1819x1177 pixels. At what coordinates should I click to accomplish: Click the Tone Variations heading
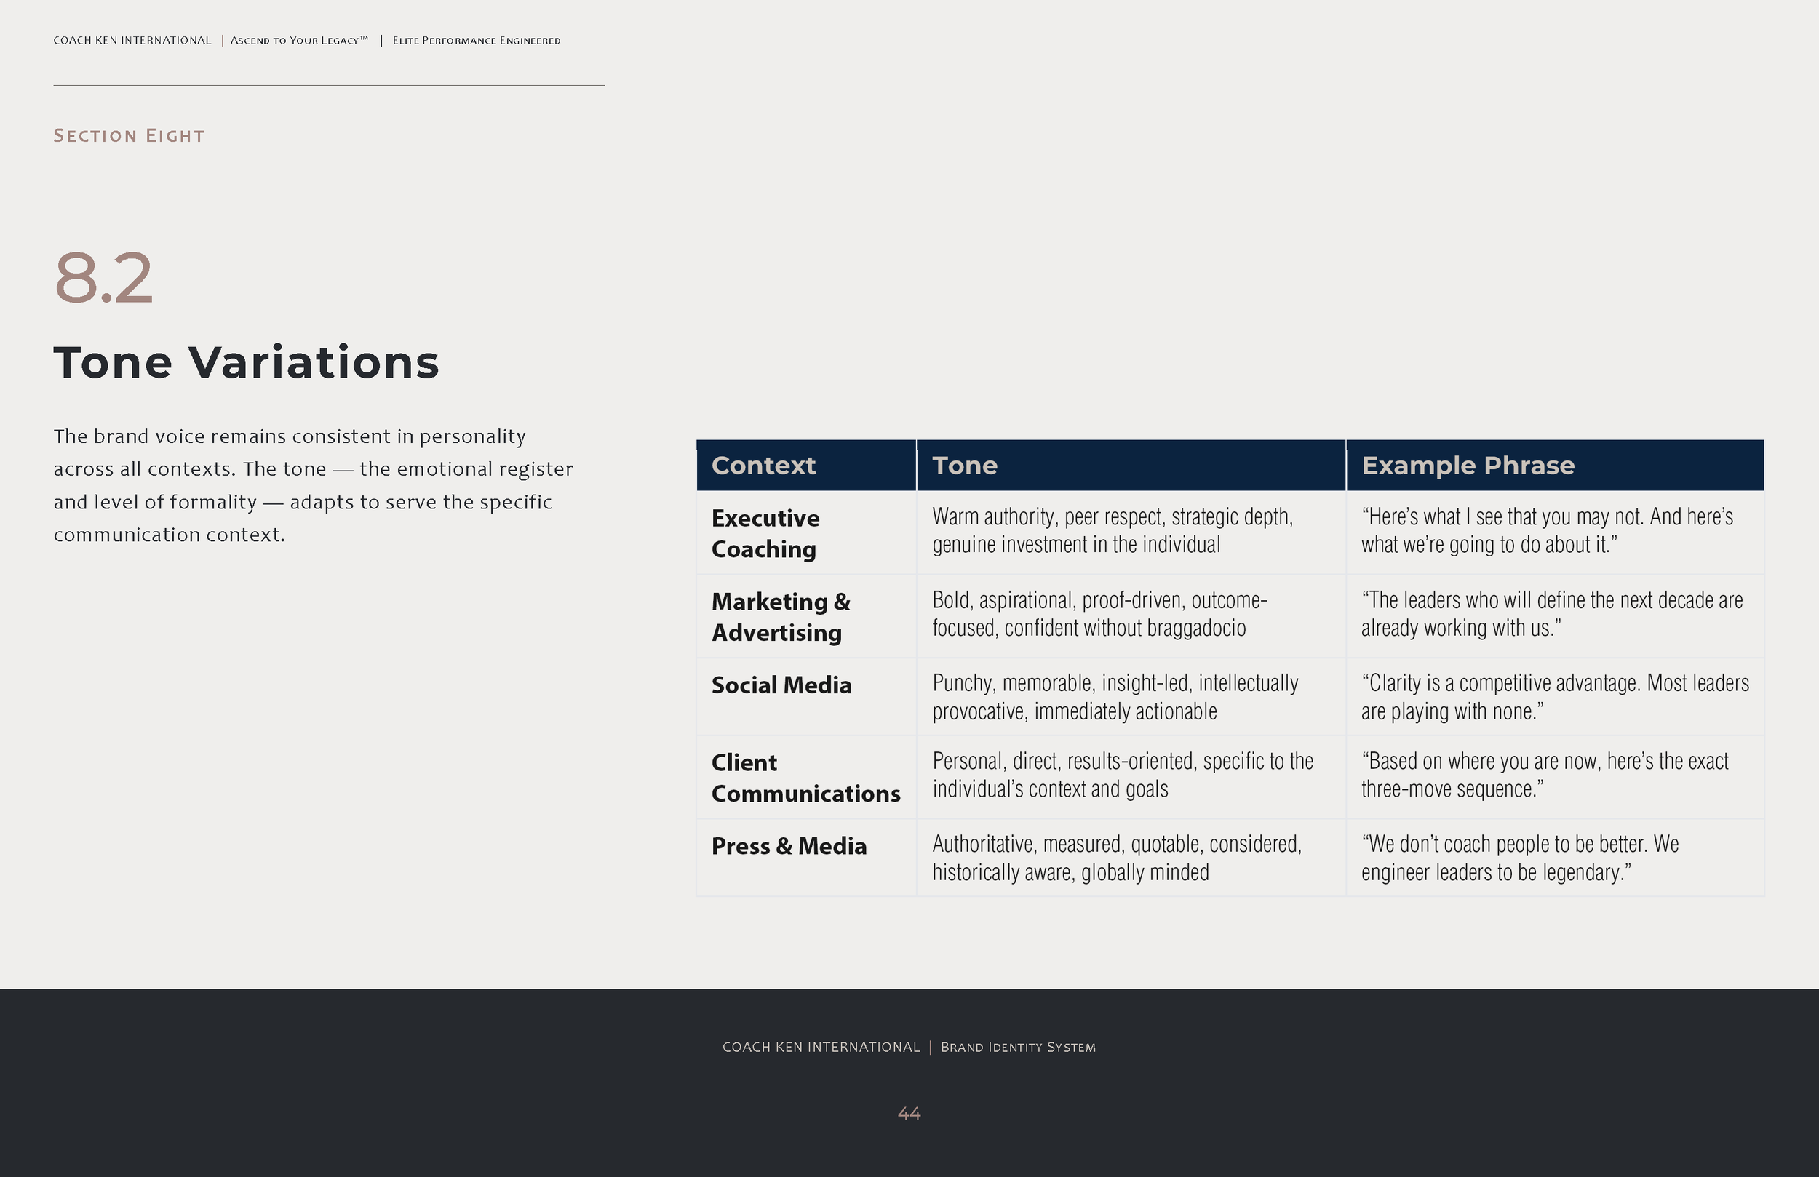246,362
